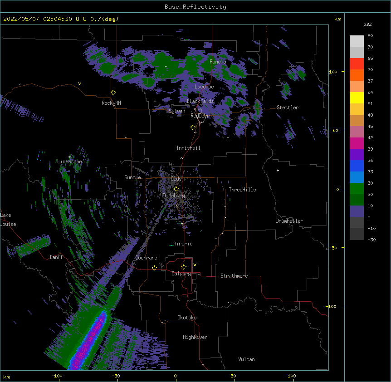The width and height of the screenshot is (391, 382).
Task: Click the 50 tick on the bottom axis
Action: pos(233,376)
